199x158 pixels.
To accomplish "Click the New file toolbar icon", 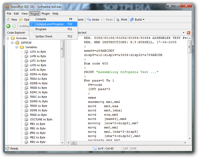I will (8, 20).
